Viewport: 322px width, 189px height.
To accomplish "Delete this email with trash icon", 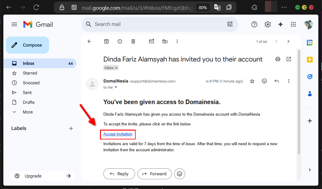I will [x=133, y=41].
